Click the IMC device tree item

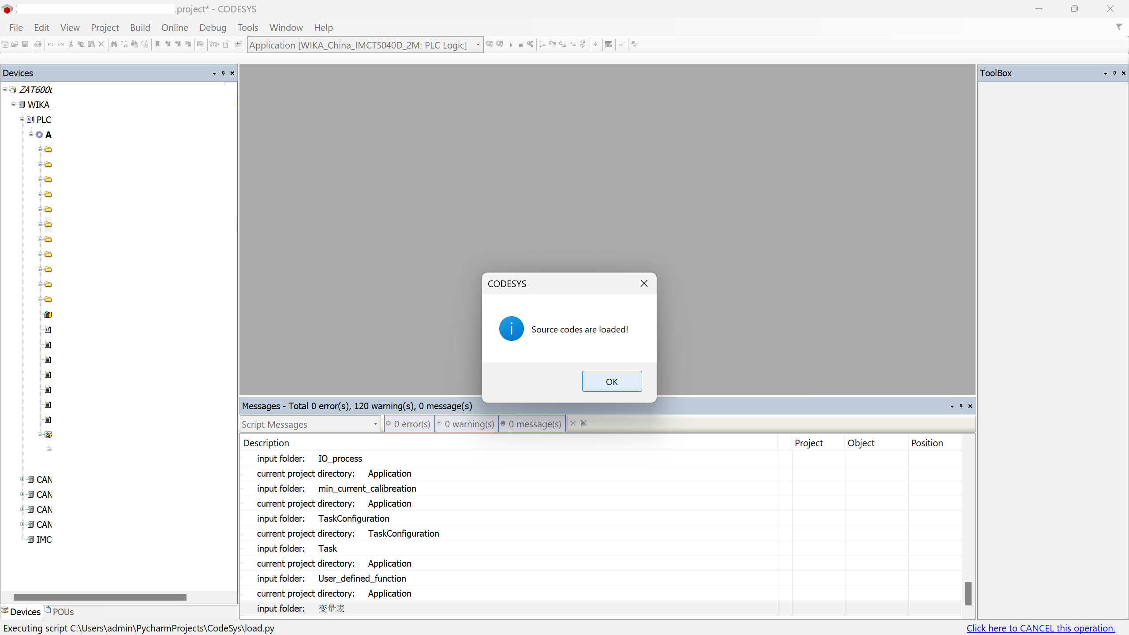[x=43, y=539]
